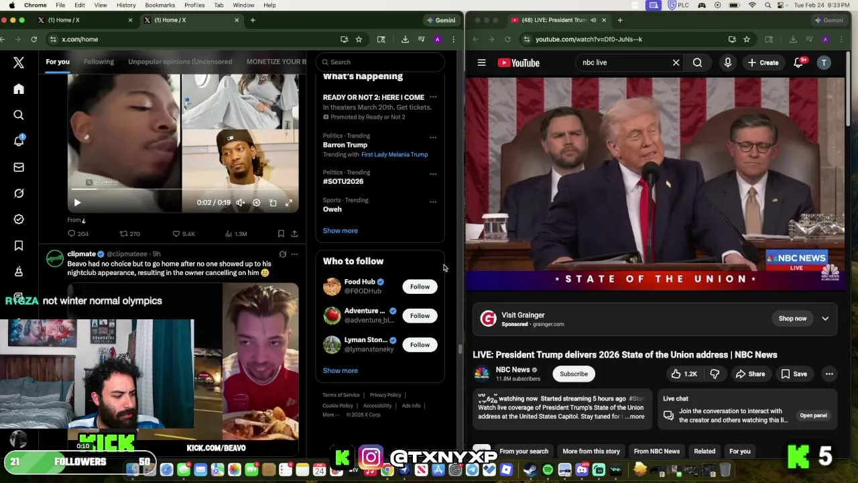Expand tweet video to fullscreen
The height and width of the screenshot is (483, 858).
(289, 203)
